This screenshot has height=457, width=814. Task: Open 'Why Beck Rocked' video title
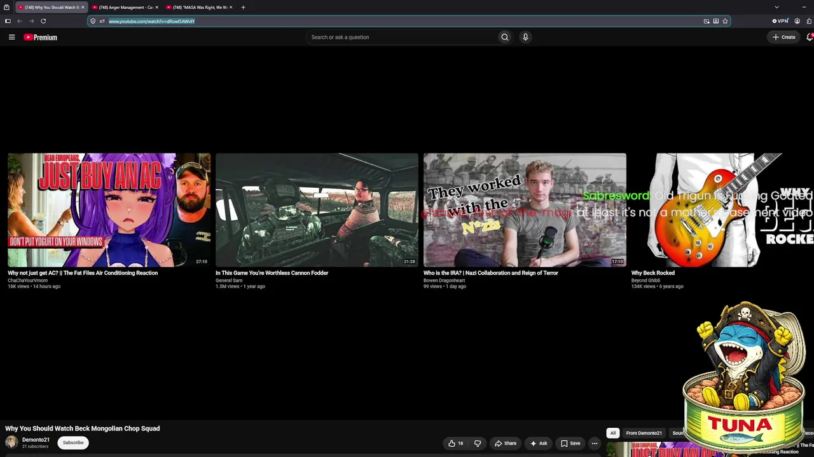pos(653,273)
